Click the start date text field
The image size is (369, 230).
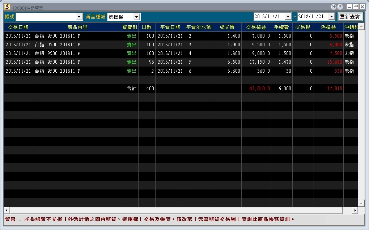pyautogui.click(x=269, y=17)
